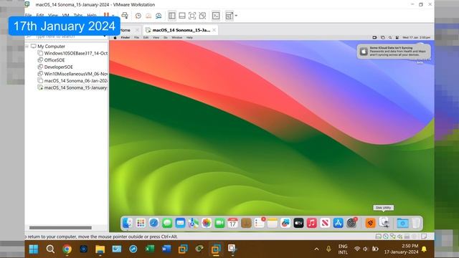The height and width of the screenshot is (258, 459).
Task: Launch Safari from the dock
Action: click(153, 223)
